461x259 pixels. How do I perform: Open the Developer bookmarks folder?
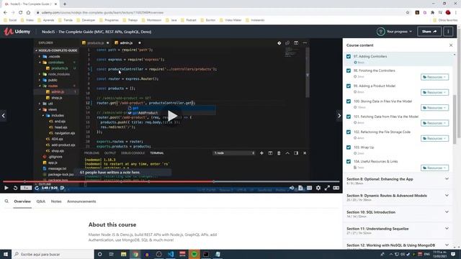pos(86,20)
